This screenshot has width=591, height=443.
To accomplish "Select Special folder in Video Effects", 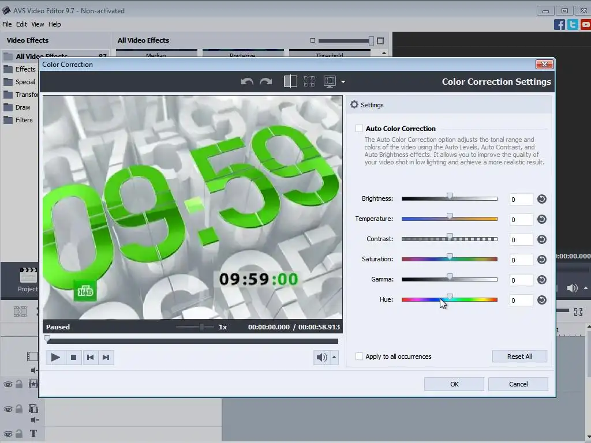I will 20,82.
